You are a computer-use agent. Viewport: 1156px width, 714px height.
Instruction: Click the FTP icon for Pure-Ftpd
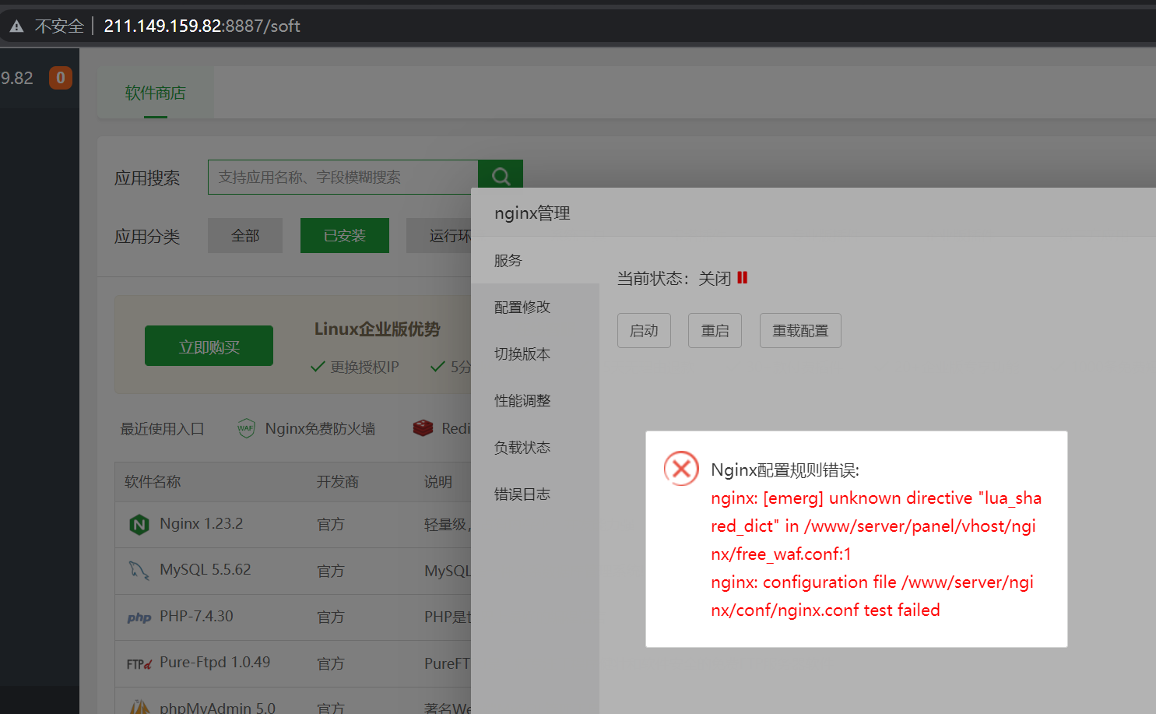click(139, 664)
